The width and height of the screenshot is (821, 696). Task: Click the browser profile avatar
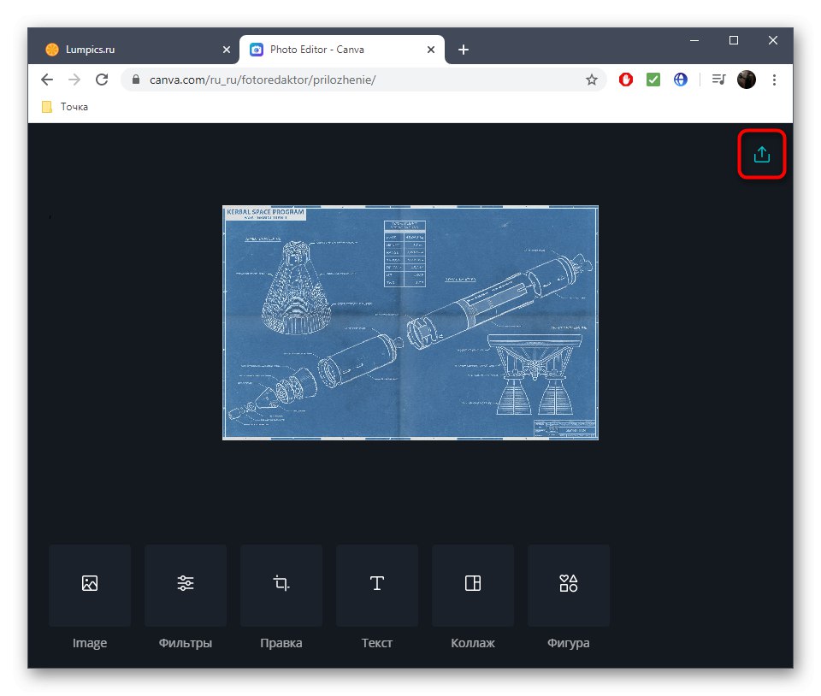pyautogui.click(x=747, y=80)
